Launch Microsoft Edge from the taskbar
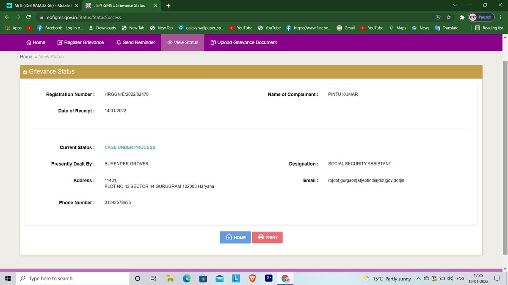This screenshot has height=285, width=508. point(187,279)
